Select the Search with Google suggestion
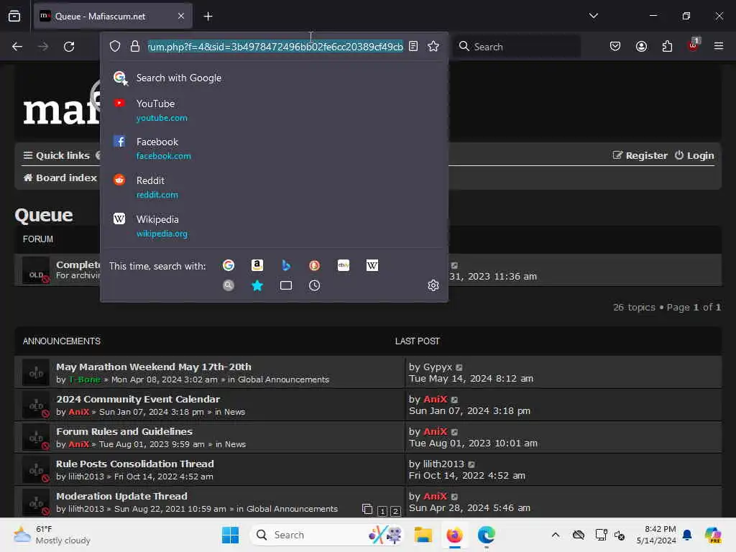 tap(274, 78)
